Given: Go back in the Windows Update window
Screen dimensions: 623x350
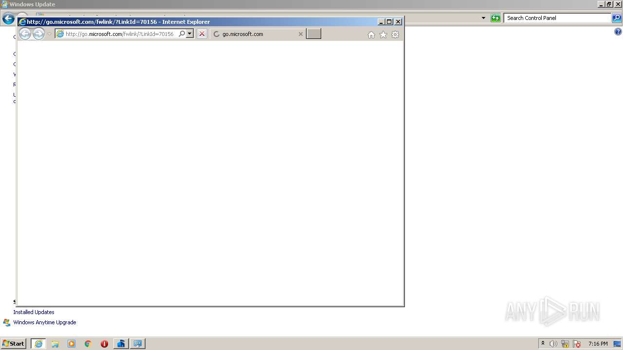Looking at the screenshot, I should point(8,18).
